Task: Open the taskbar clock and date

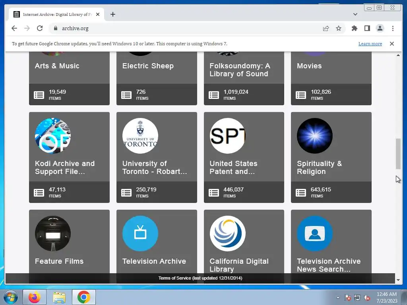Action: pyautogui.click(x=387, y=297)
